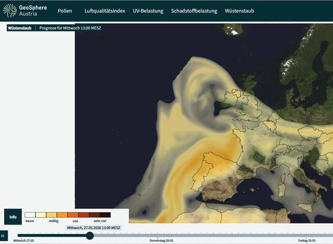This screenshot has width=333, height=244.
Task: Click the Wüstenstaub map title label
Action: tap(20, 28)
